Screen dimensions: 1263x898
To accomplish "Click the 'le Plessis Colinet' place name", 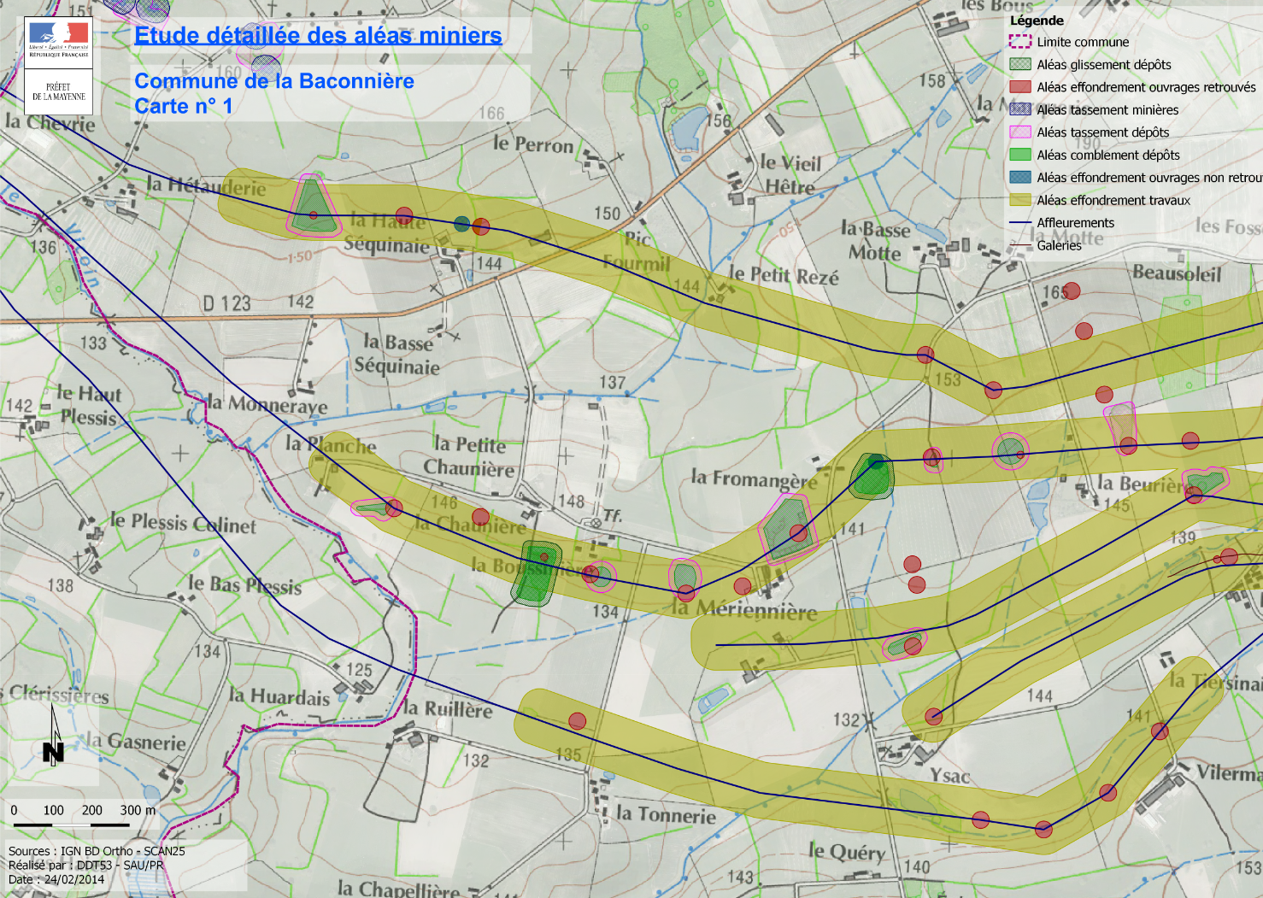I will [183, 523].
